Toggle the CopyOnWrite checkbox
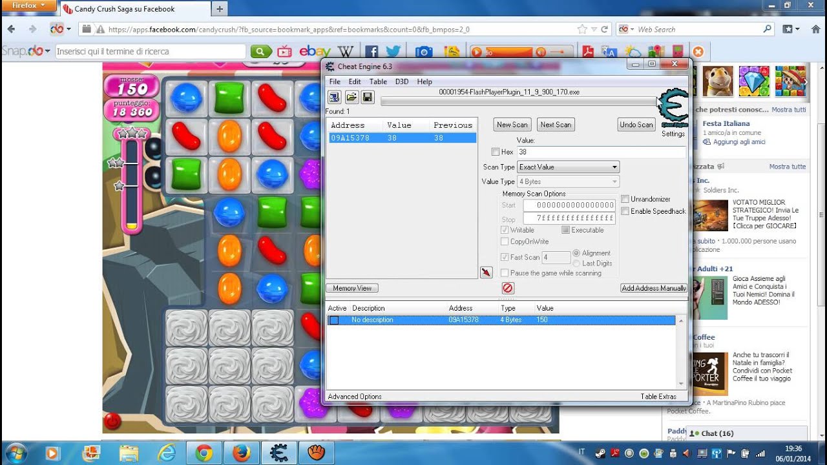 [x=505, y=242]
